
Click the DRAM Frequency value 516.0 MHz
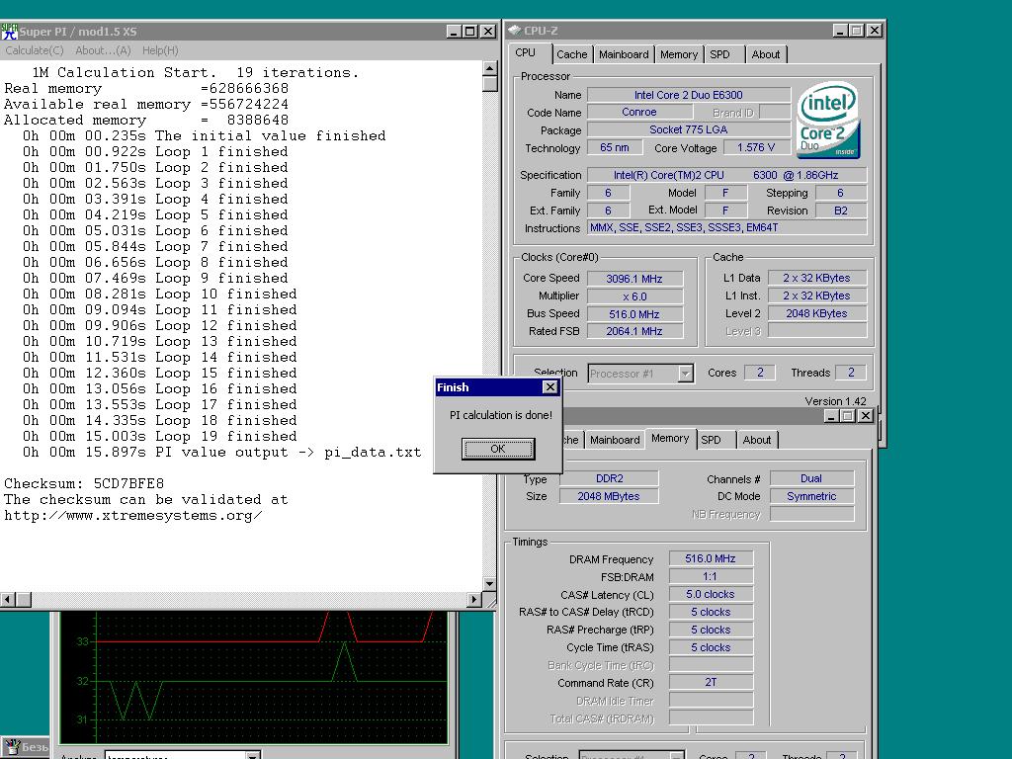(x=711, y=559)
